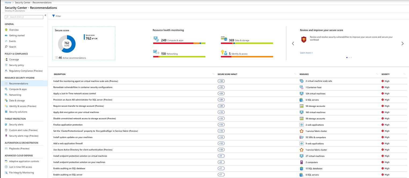The image size is (409, 178).
Task: Click the Regulatory Compliance gavel icon
Action: coord(6,71)
